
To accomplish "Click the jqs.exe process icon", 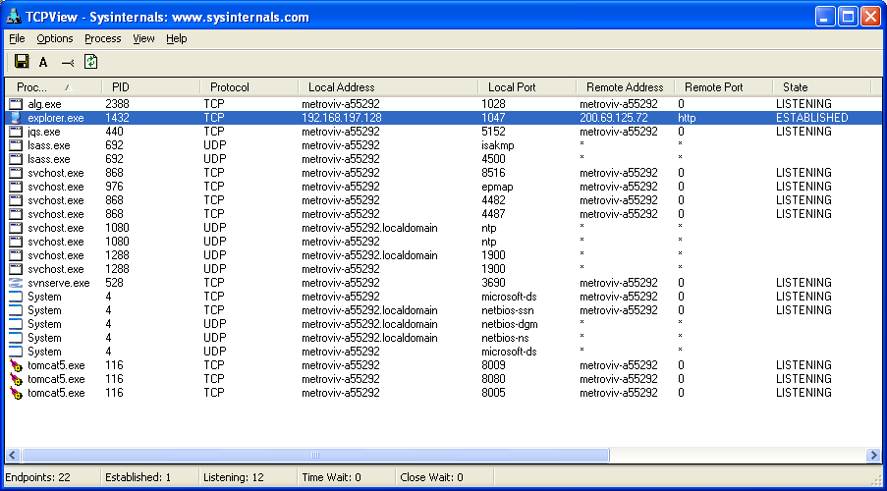I will [x=15, y=132].
